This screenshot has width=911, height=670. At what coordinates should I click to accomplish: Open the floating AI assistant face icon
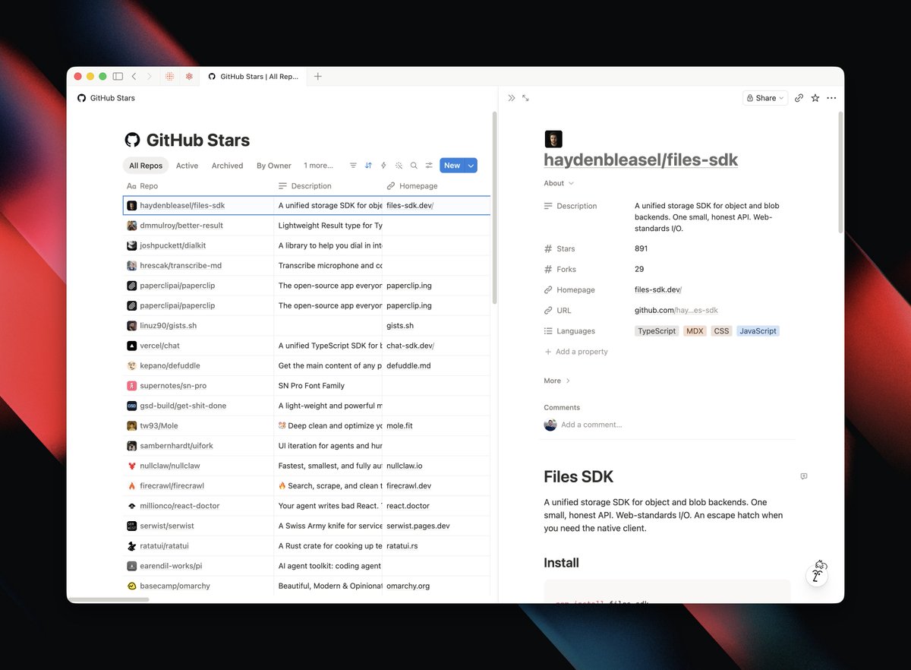[x=817, y=574]
